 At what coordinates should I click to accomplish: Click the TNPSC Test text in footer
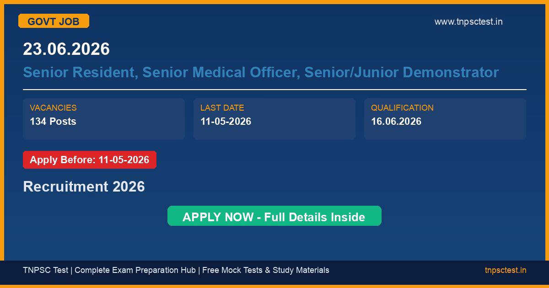(x=45, y=270)
